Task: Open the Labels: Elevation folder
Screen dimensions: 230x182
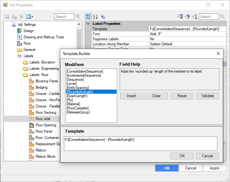Action: pos(42,62)
